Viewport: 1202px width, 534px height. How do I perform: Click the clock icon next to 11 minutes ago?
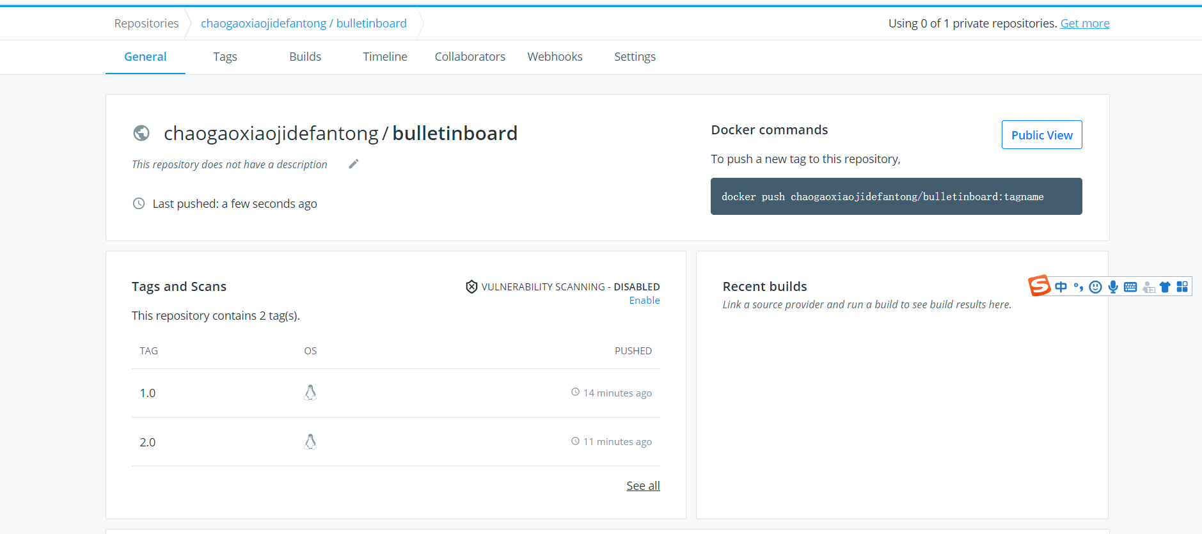(x=575, y=441)
